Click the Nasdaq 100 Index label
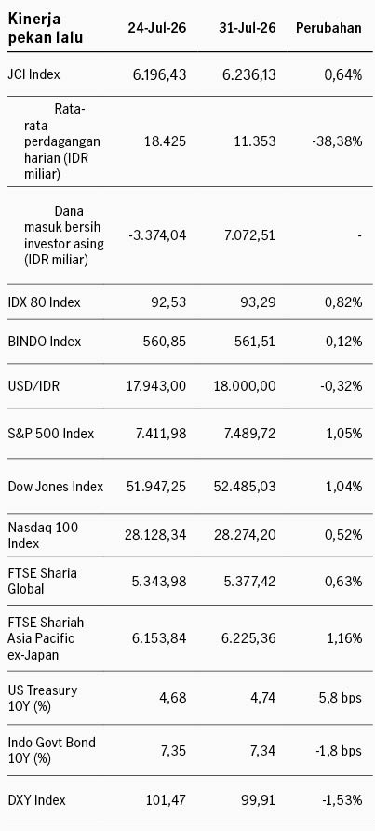The width and height of the screenshot is (375, 831). (43, 535)
